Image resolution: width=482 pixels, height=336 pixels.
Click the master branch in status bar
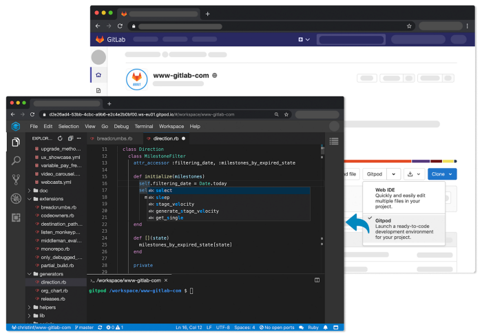(x=85, y=328)
